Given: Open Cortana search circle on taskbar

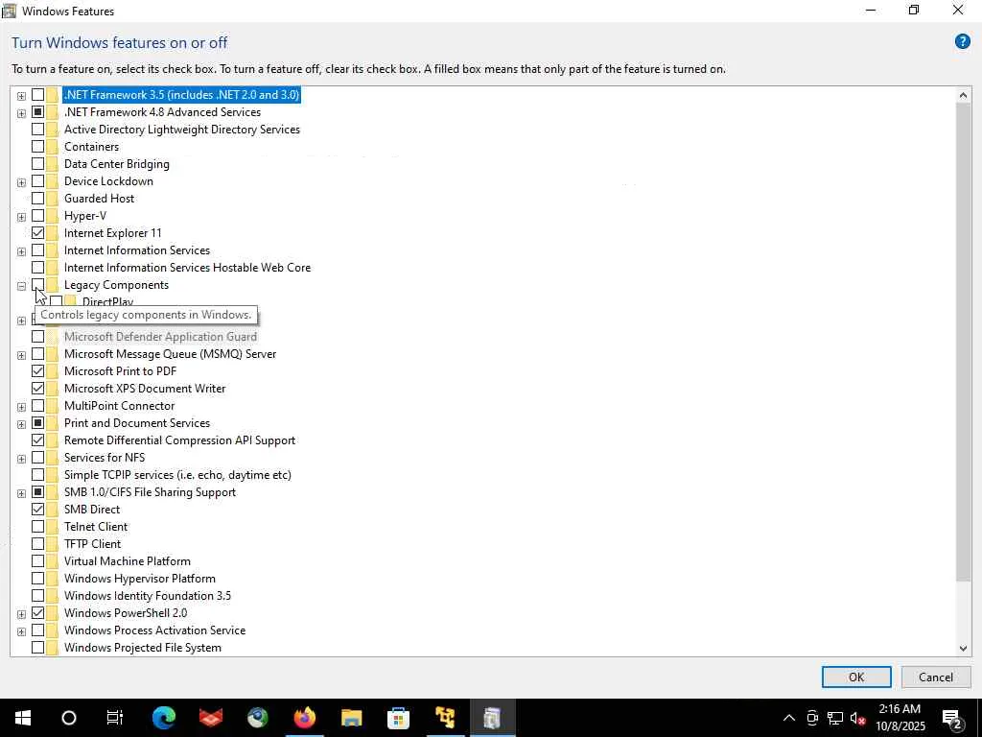Looking at the screenshot, I should 69,718.
